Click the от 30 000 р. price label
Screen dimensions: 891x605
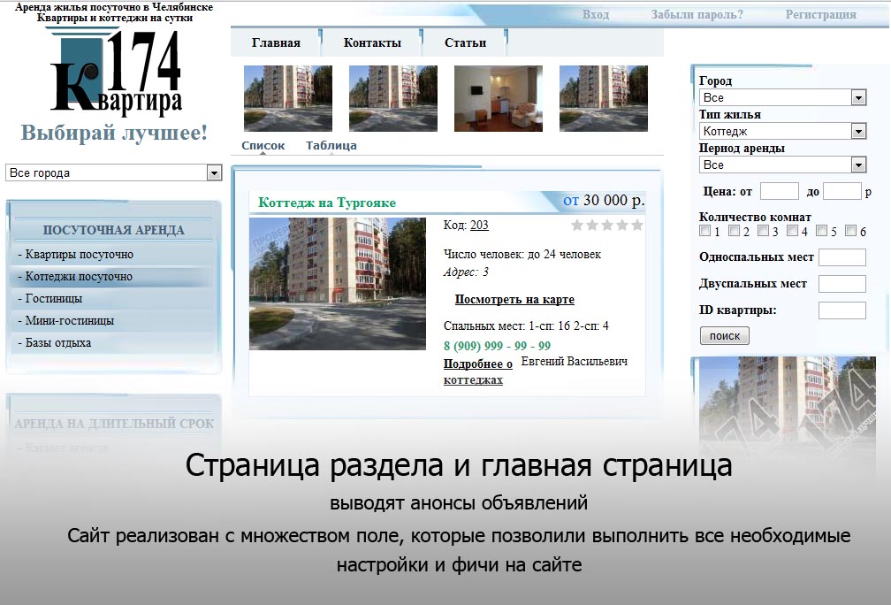tap(604, 200)
